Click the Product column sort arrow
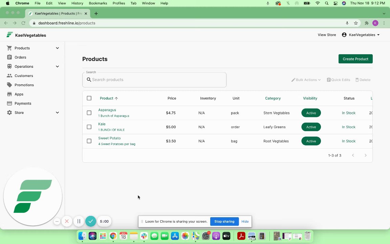This screenshot has width=390, height=244. (116, 98)
